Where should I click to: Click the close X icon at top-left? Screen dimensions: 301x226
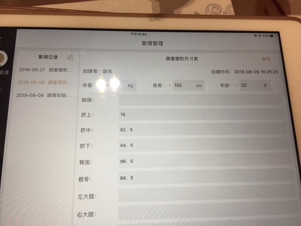1,40
